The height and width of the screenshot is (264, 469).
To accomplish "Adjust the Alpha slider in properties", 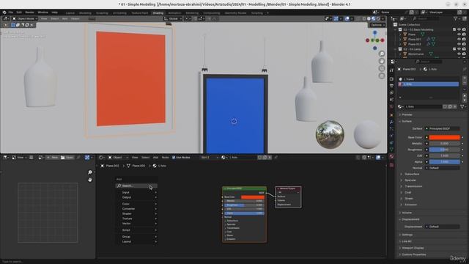I will coord(445,162).
